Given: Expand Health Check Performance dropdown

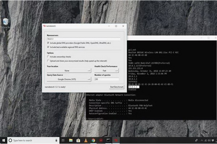Looking at the screenshot, I should [x=106, y=71].
